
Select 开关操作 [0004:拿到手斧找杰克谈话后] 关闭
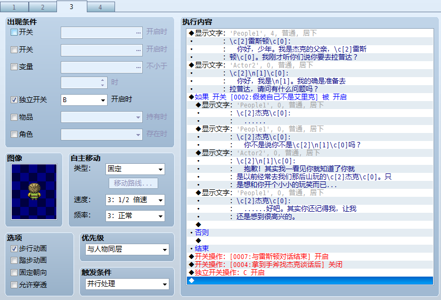pyautogui.click(x=309, y=264)
